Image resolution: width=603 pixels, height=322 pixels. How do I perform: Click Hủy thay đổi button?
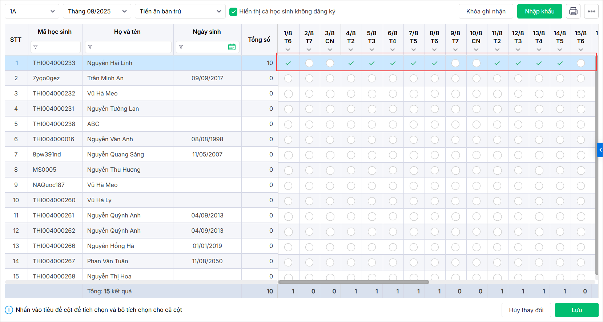[526, 310]
